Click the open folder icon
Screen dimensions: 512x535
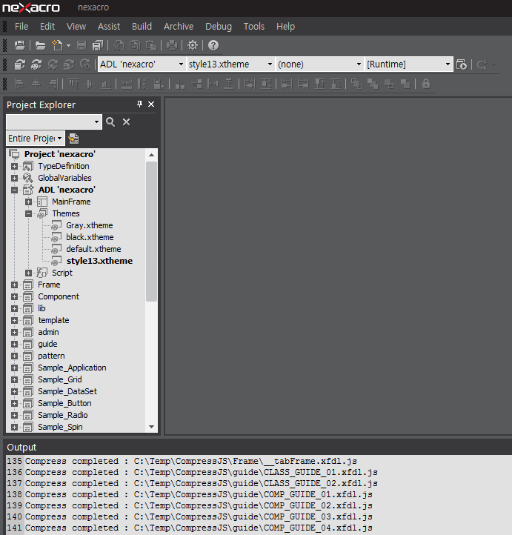[40, 45]
